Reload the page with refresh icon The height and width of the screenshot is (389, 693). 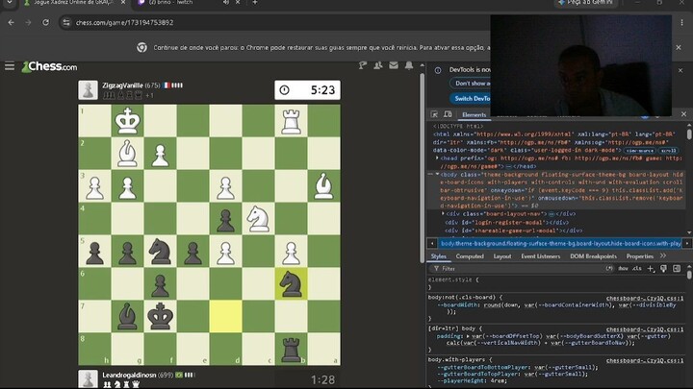(45, 22)
